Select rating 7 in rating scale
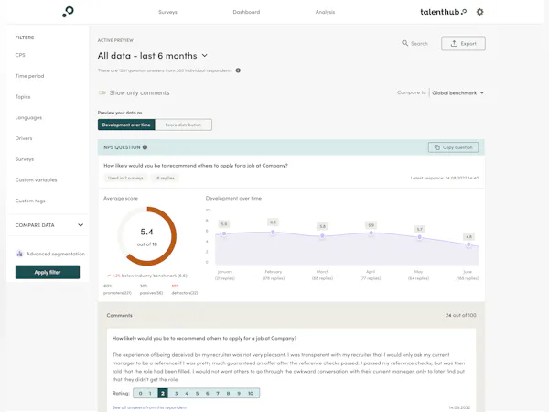549x412 pixels. click(218, 393)
